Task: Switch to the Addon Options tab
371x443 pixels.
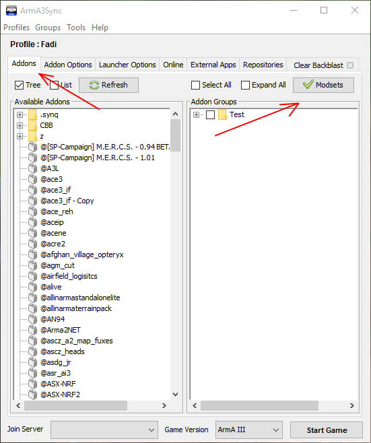Action: point(68,65)
